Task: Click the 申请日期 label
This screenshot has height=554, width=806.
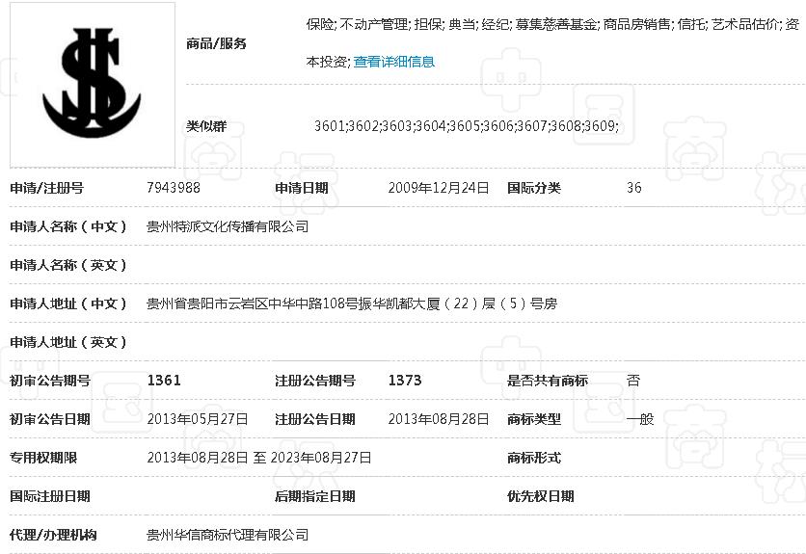Action: point(302,188)
